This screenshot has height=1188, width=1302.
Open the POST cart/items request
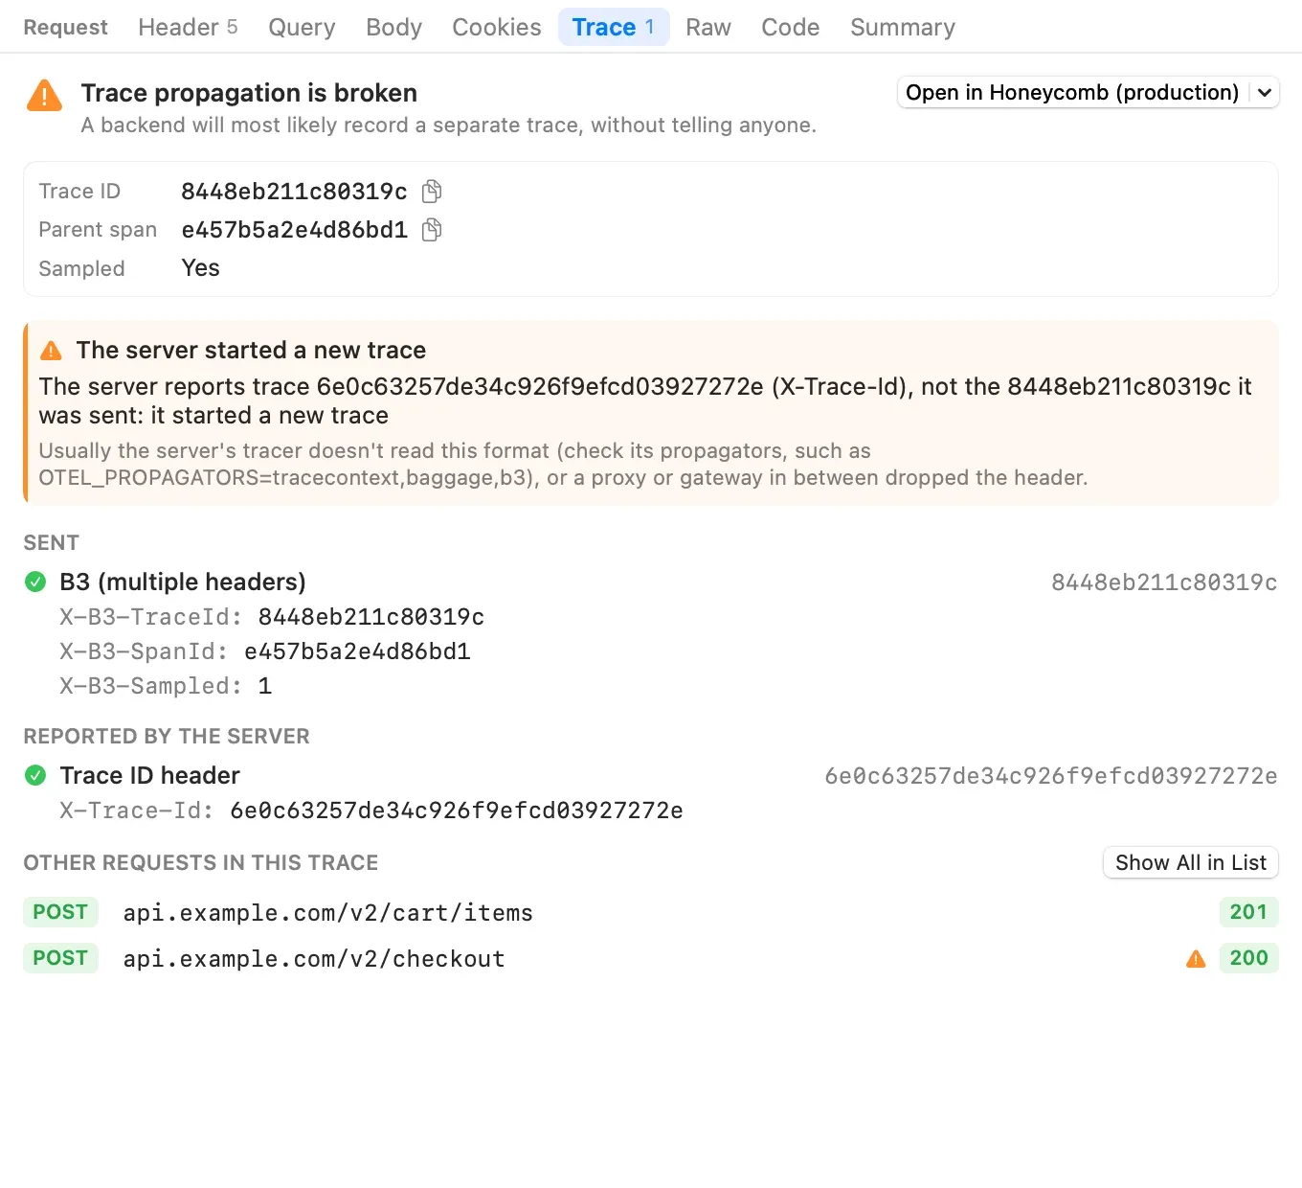coord(651,912)
